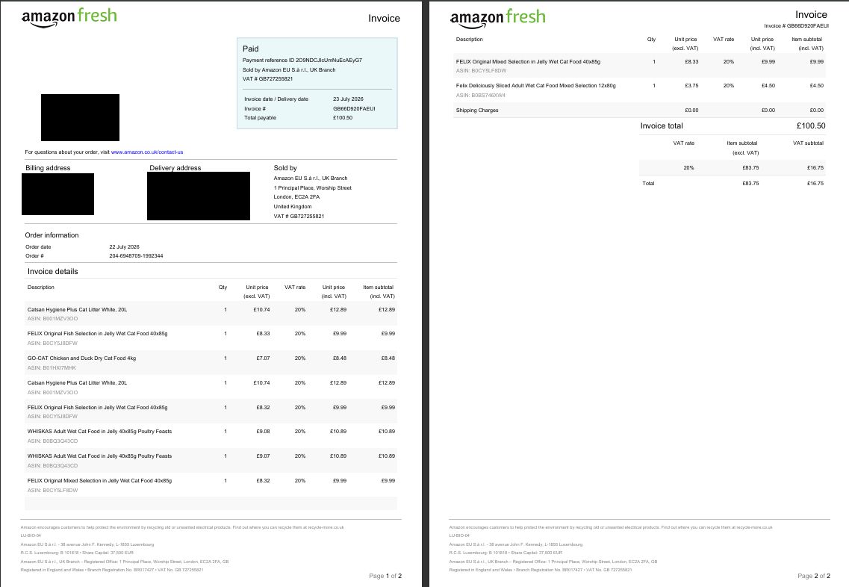
Task: Select the 'United Kingdom' address line
Action: coord(293,206)
